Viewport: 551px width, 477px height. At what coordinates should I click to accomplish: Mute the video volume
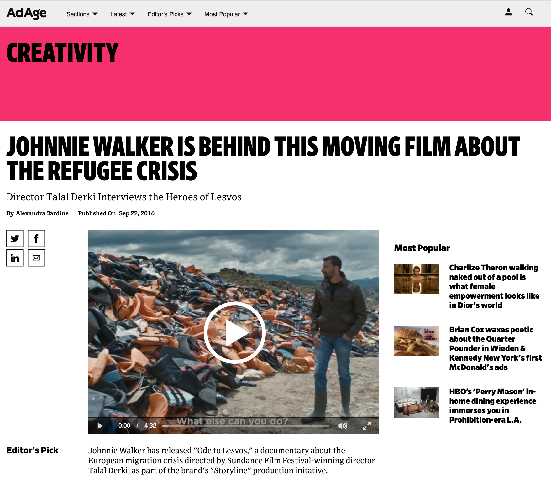tap(343, 426)
